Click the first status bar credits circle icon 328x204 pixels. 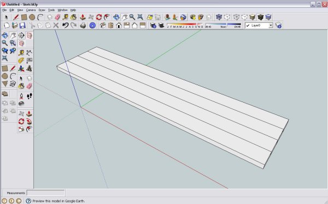pyautogui.click(x=4, y=201)
